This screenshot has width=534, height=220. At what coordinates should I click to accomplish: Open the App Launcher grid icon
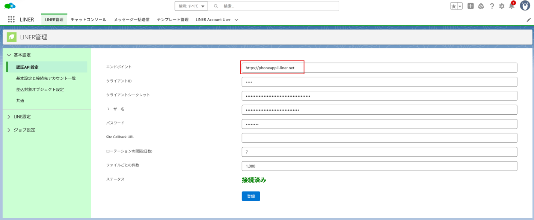click(x=11, y=19)
